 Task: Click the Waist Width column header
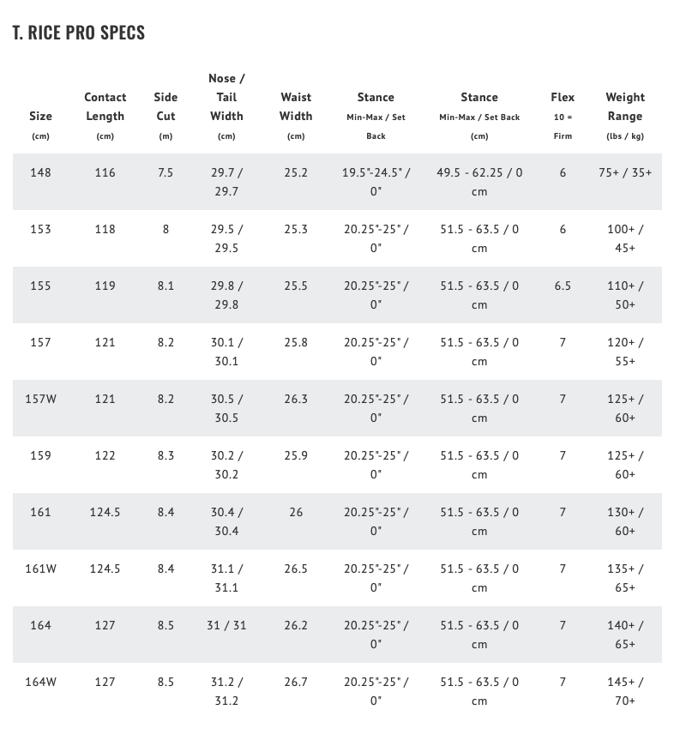coord(296,107)
